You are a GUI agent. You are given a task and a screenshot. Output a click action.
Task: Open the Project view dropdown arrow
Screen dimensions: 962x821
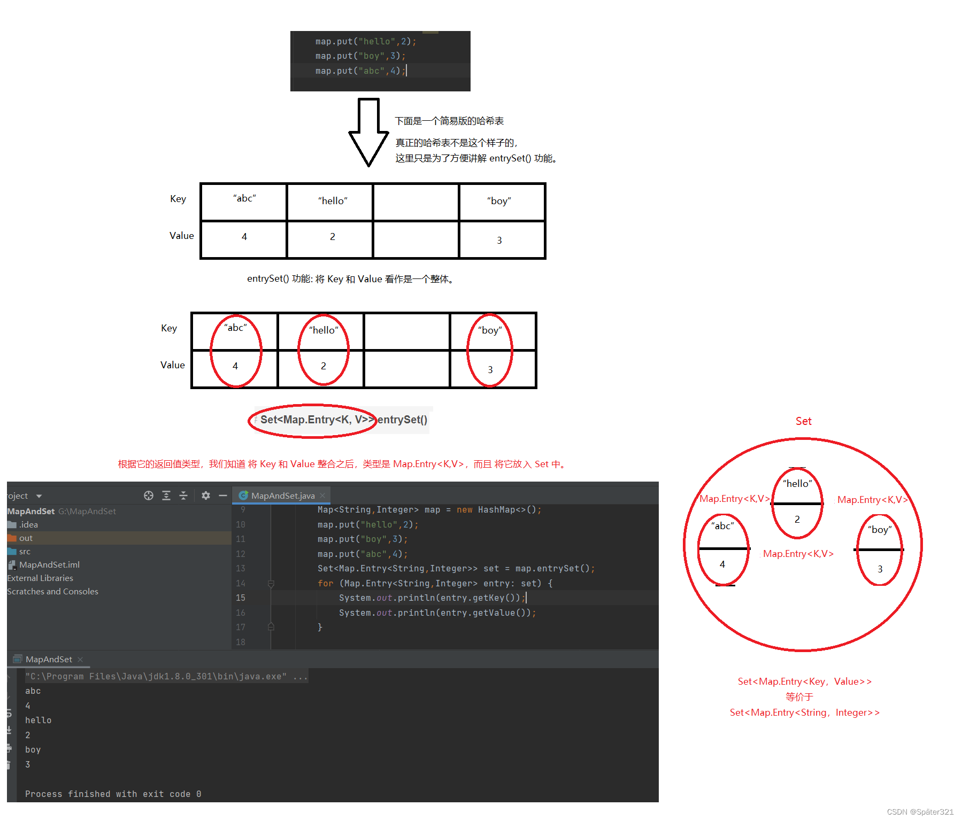pyautogui.click(x=39, y=496)
